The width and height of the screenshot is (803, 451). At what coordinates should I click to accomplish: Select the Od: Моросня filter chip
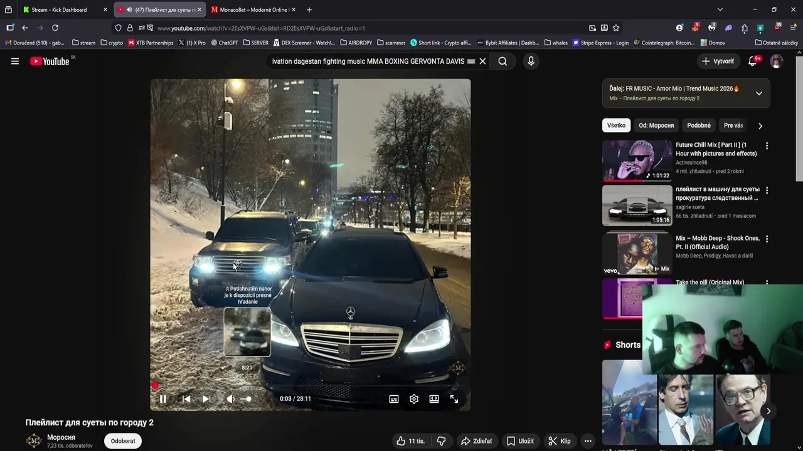[656, 125]
